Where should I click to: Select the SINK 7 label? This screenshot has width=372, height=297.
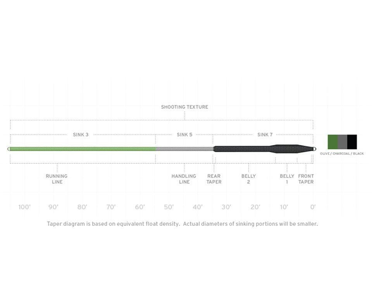[x=265, y=135]
